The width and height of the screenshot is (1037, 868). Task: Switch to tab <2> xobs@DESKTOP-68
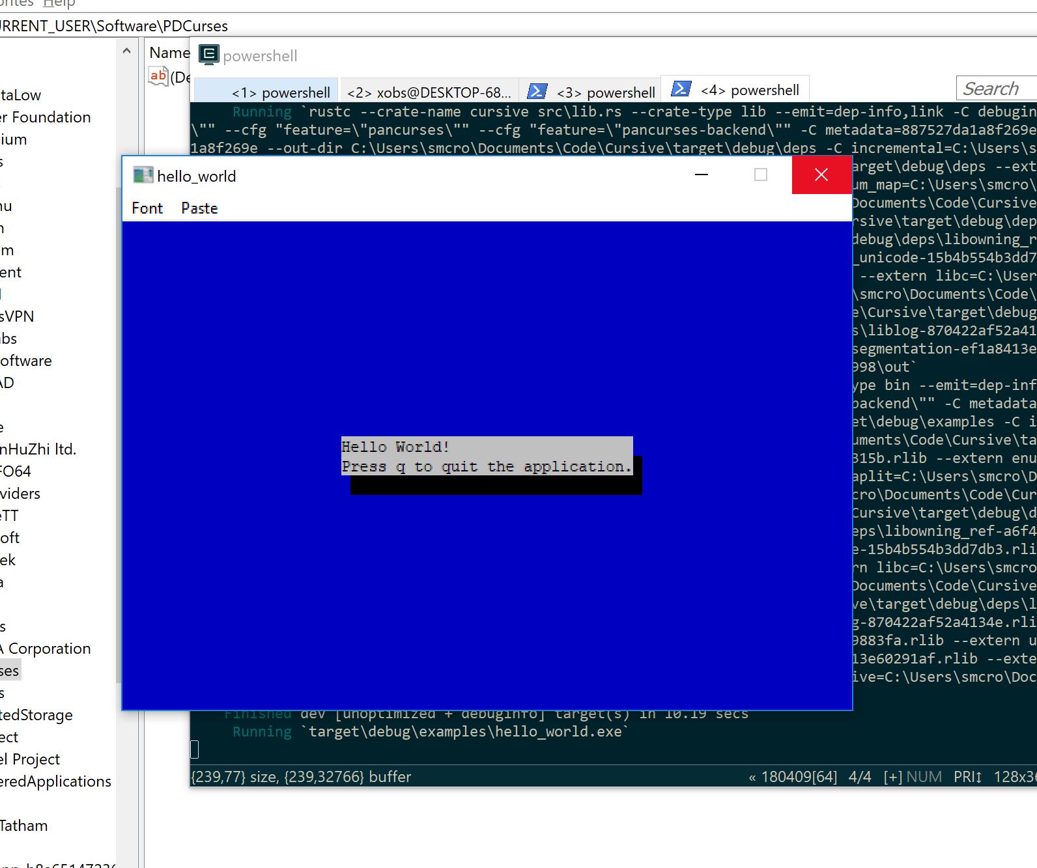coord(429,92)
